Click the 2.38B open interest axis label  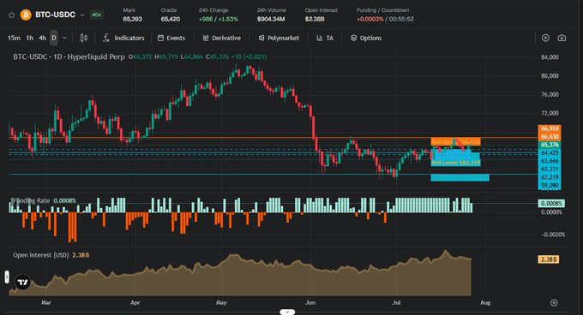coord(549,259)
